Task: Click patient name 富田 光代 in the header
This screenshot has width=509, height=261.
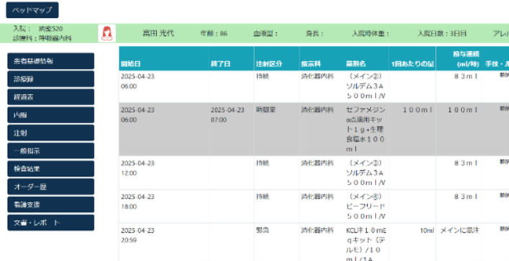Action: click(159, 33)
